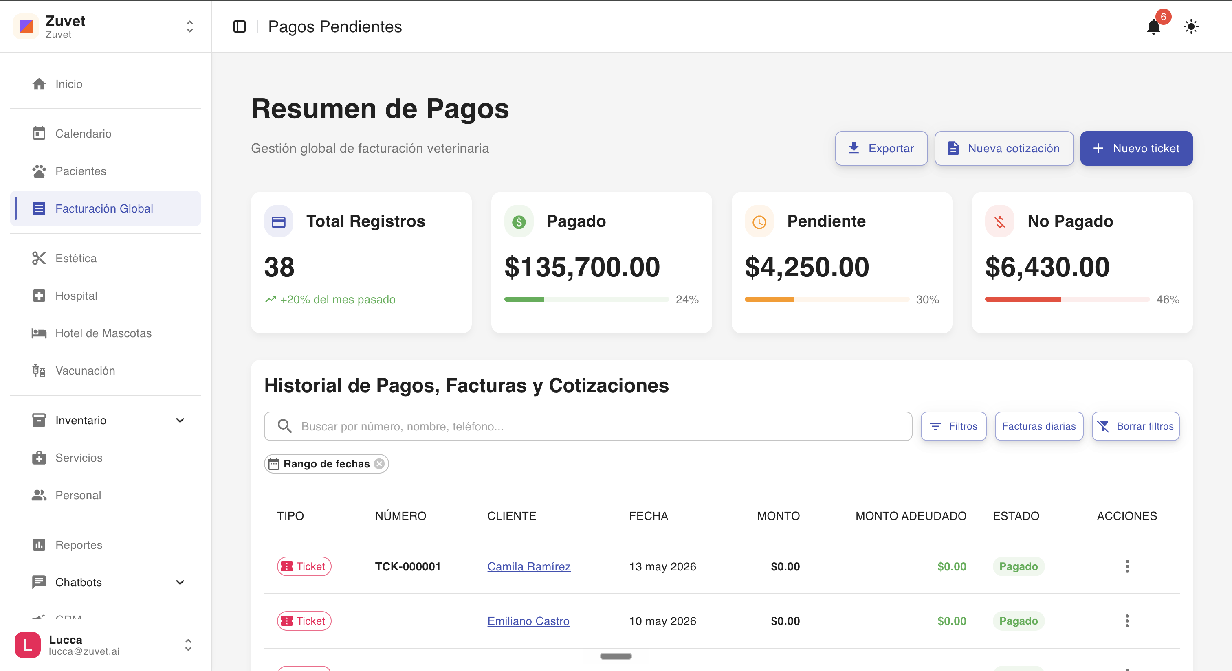This screenshot has height=671, width=1232.
Task: Click the hospital cross icon
Action: pos(39,295)
